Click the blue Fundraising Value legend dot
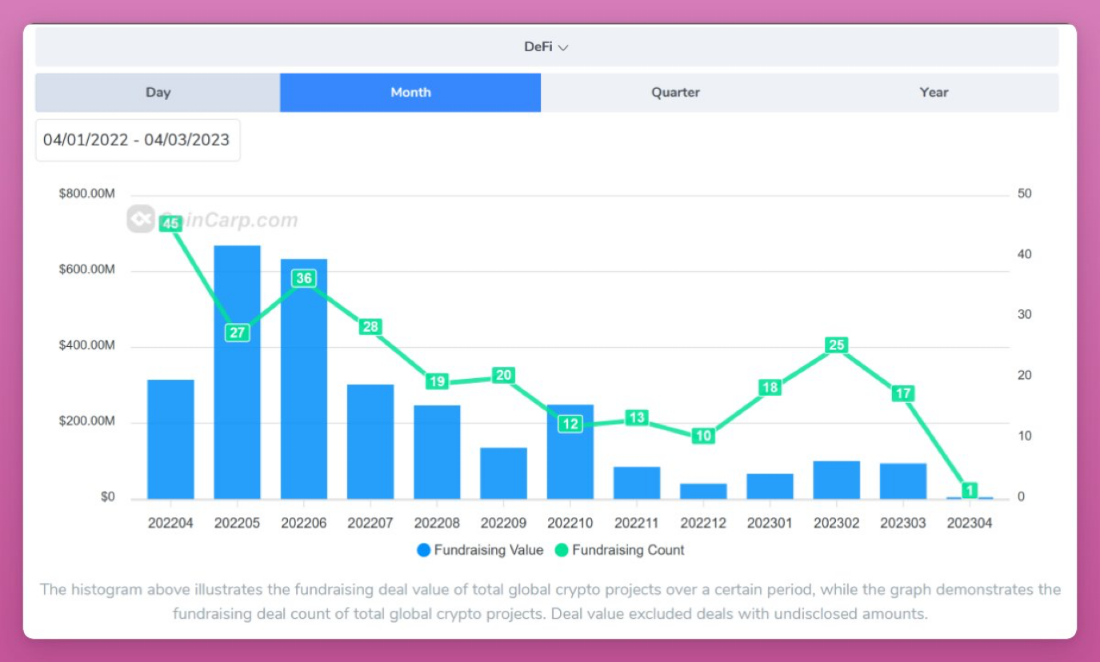Screen dimensions: 1100x662 point(424,550)
